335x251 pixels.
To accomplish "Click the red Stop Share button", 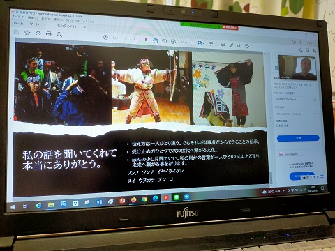I will coord(230,27).
